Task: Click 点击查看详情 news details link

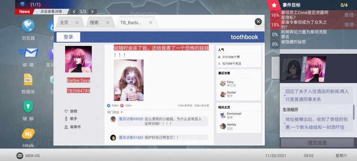Action: click(51, 12)
